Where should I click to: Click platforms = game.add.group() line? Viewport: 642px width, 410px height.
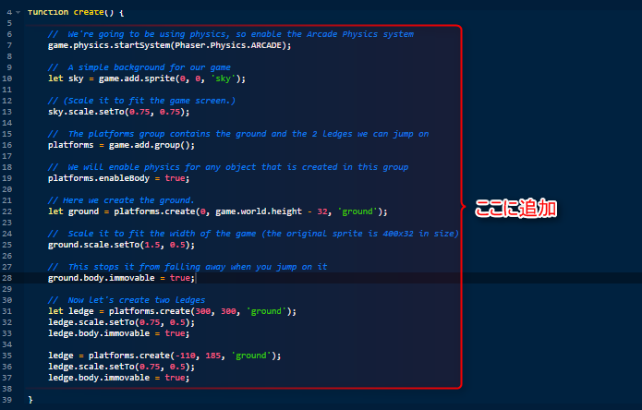(121, 145)
